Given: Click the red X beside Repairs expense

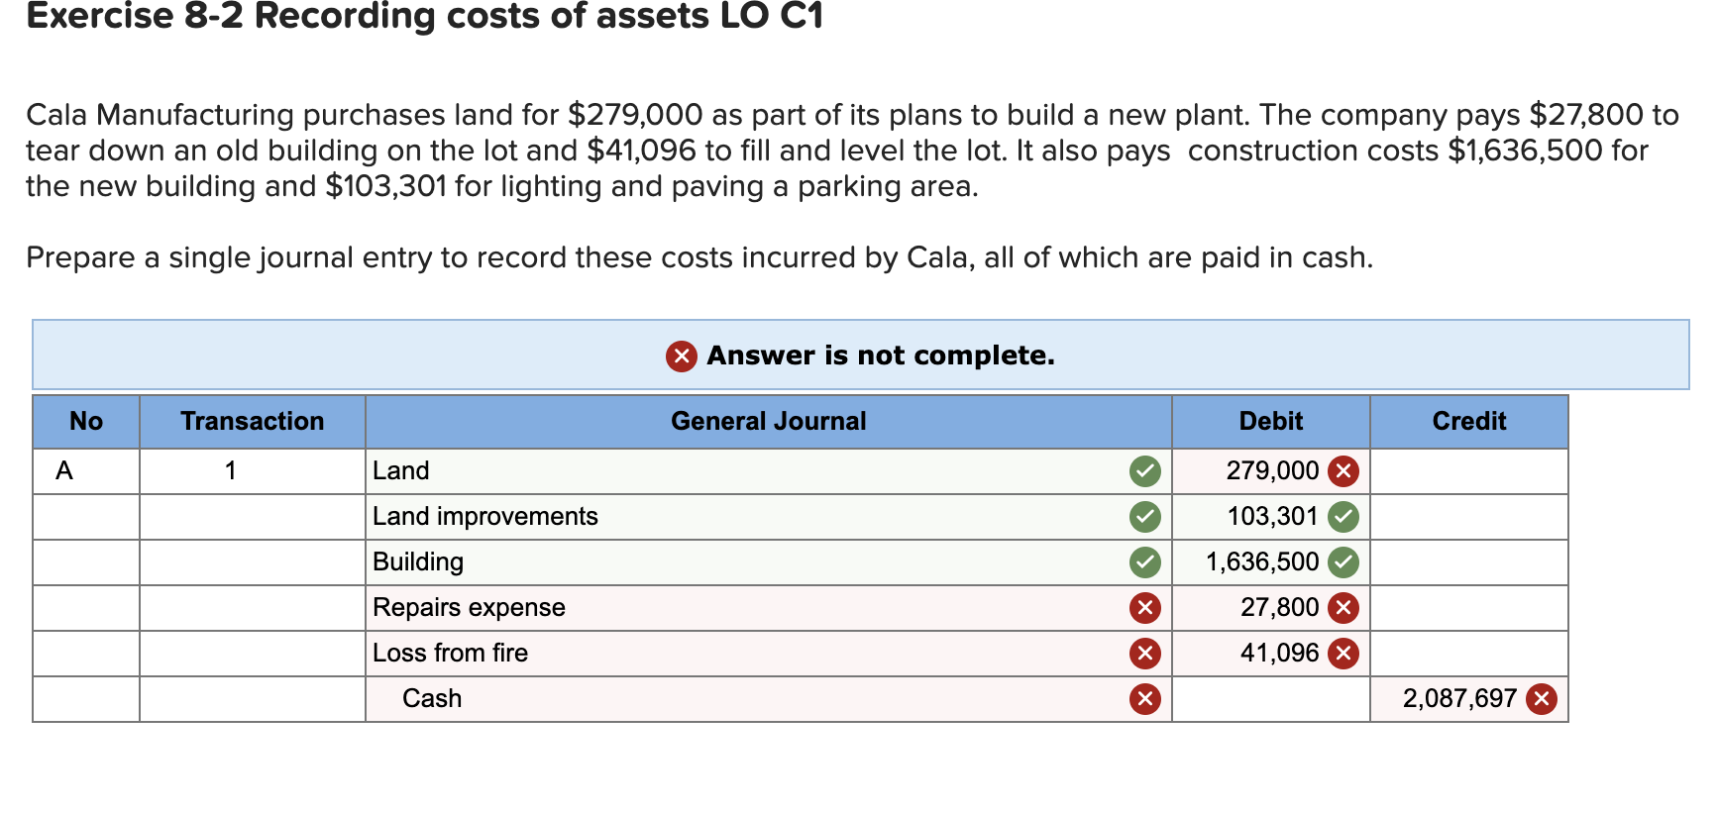Looking at the screenshot, I should [1144, 607].
